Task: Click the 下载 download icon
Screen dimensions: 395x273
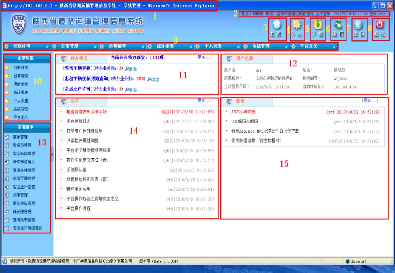Action: click(x=318, y=25)
